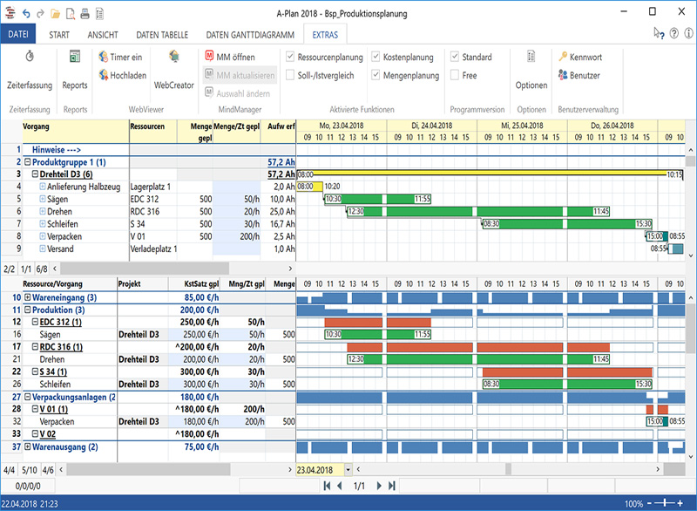Click the printer icon
The image size is (697, 511).
[x=85, y=14]
